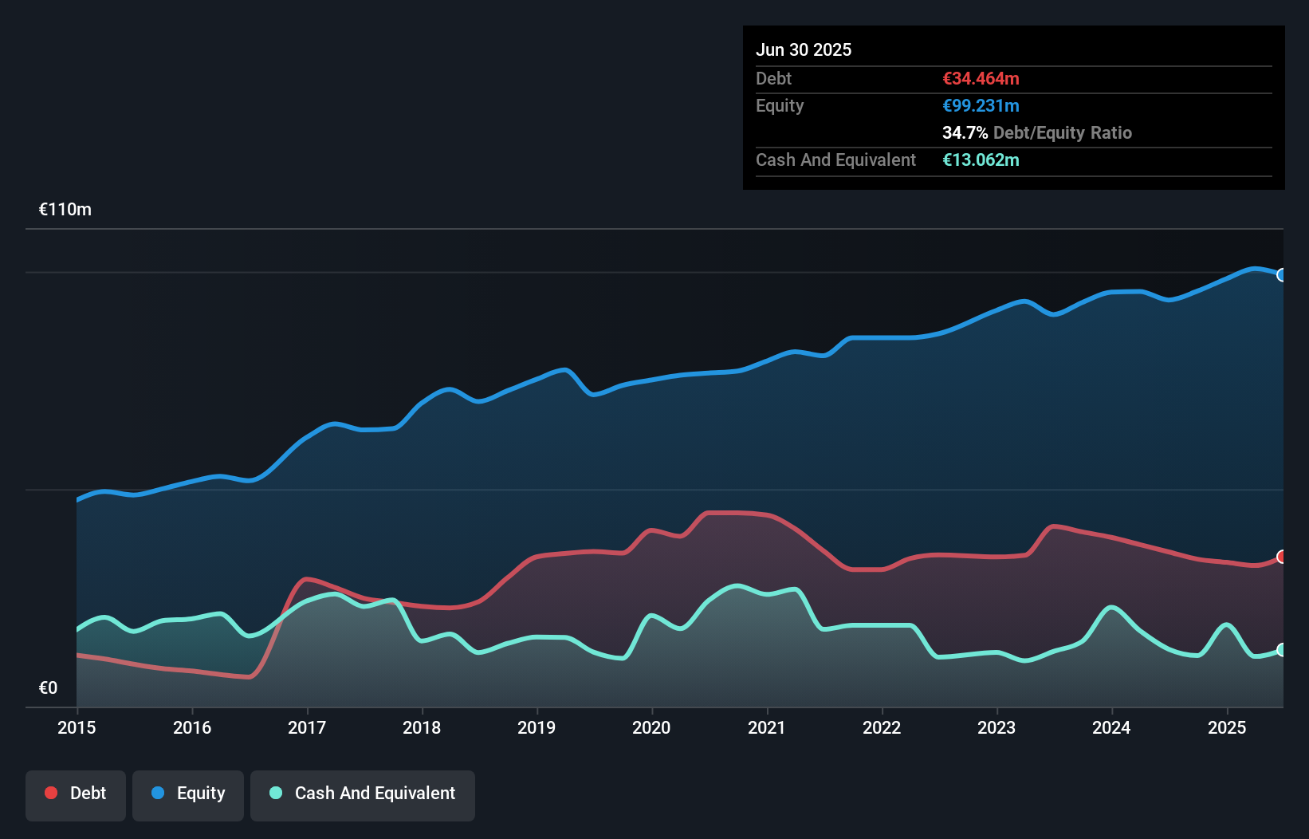
Task: Open the Cash And Equivalent tooltip row
Action: (835, 160)
